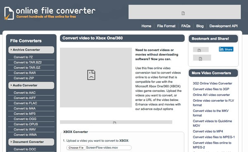Click the 'Convert video to Xbox One/360' heading
The image size is (248, 152).
tap(93, 38)
